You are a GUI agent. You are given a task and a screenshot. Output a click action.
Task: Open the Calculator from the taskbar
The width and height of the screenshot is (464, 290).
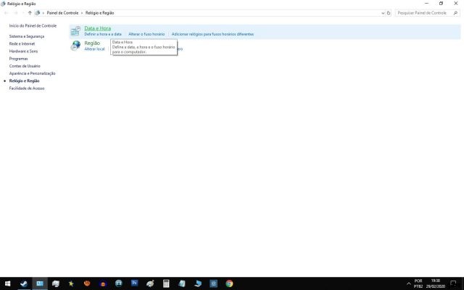(166, 283)
